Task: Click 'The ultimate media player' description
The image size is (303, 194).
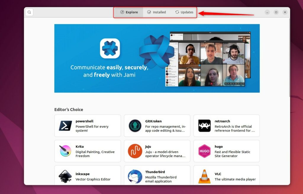Action: (x=235, y=179)
